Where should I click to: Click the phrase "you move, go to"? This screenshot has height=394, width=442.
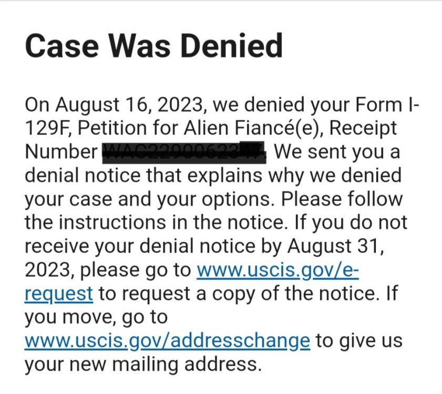pos(96,317)
